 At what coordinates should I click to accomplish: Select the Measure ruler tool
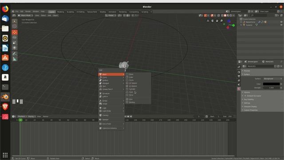(x=15, y=59)
